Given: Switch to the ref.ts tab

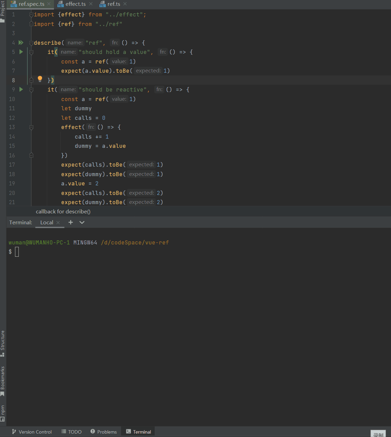Looking at the screenshot, I should coord(113,4).
